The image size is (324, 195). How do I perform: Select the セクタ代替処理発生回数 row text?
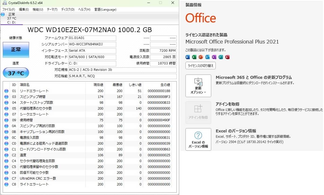coord(38,161)
